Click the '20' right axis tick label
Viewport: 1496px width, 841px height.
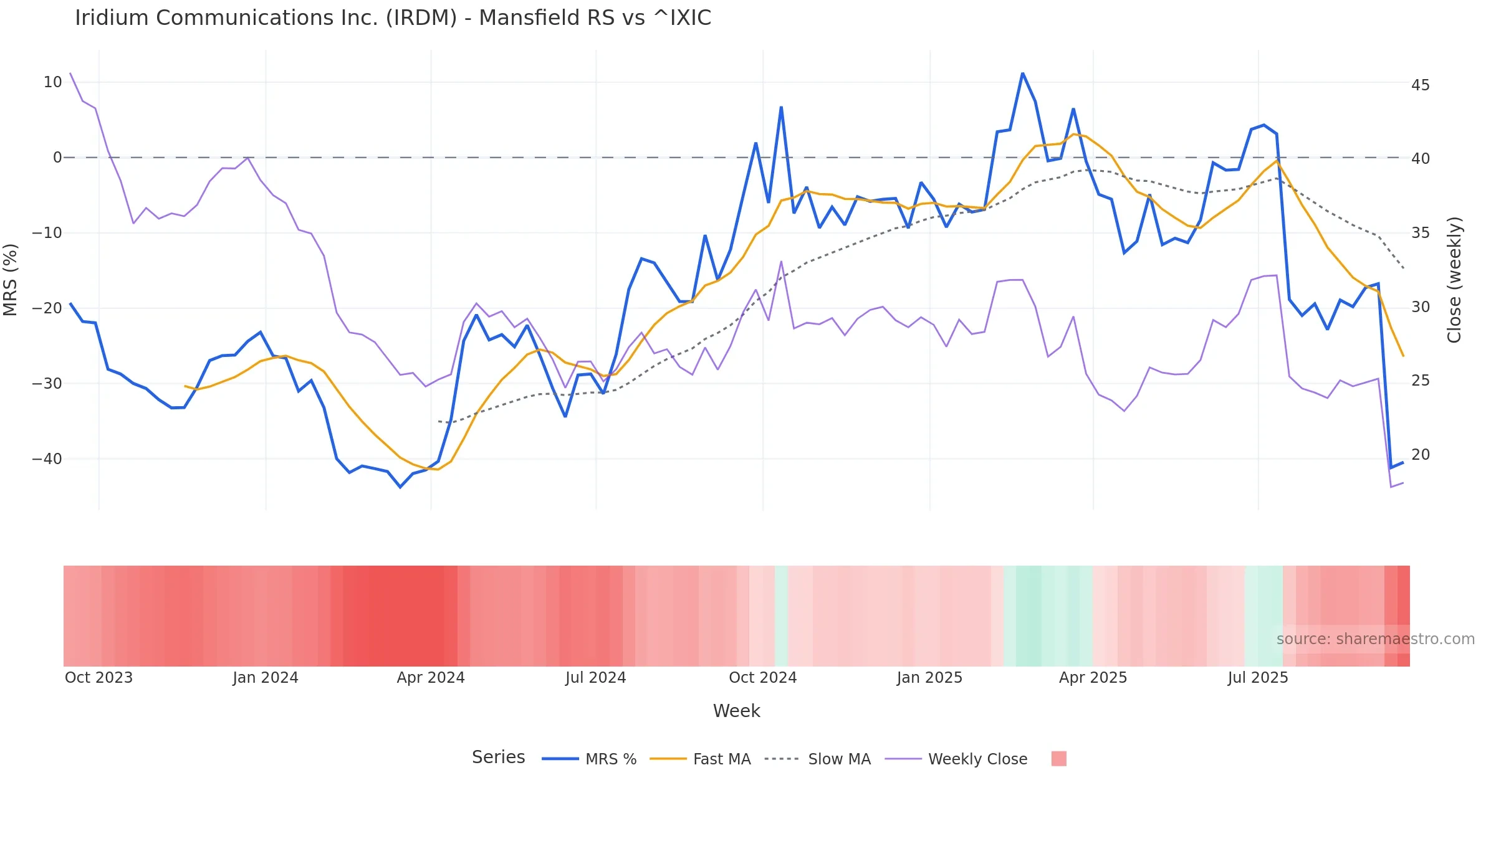1421,455
